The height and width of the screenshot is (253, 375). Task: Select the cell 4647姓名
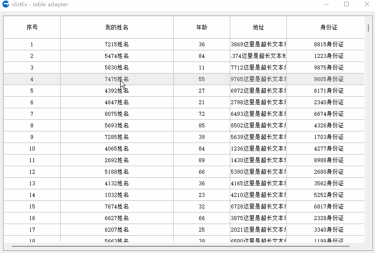tap(117, 102)
